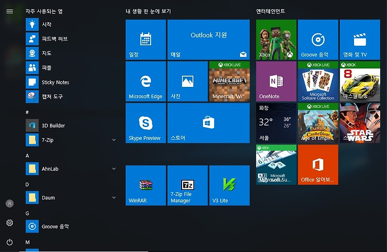Open the 지도 maps app

(x=72, y=53)
